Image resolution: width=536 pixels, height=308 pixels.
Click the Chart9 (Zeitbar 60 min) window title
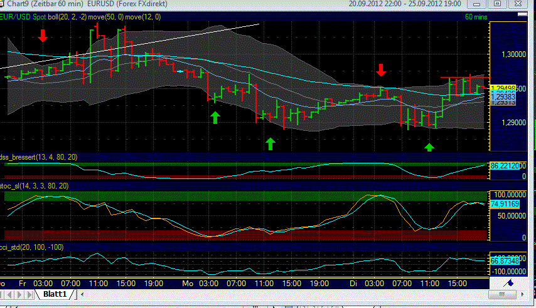click(45, 4)
